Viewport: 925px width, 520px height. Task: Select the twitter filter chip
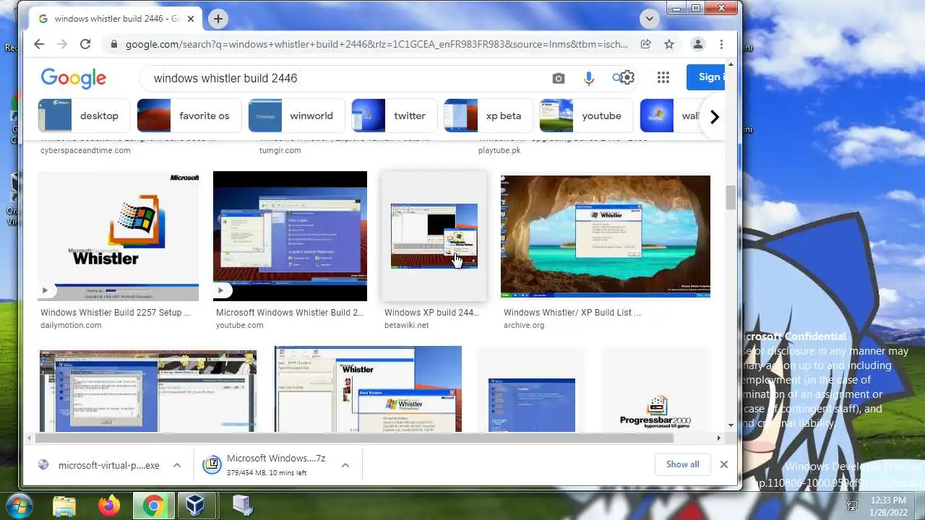pyautogui.click(x=394, y=116)
